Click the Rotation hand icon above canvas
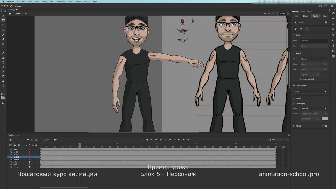The image size is (336, 189). pos(269,13)
